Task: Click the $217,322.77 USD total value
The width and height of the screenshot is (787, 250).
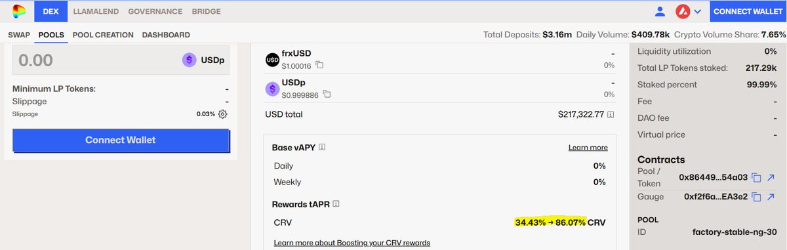Action: tap(580, 115)
